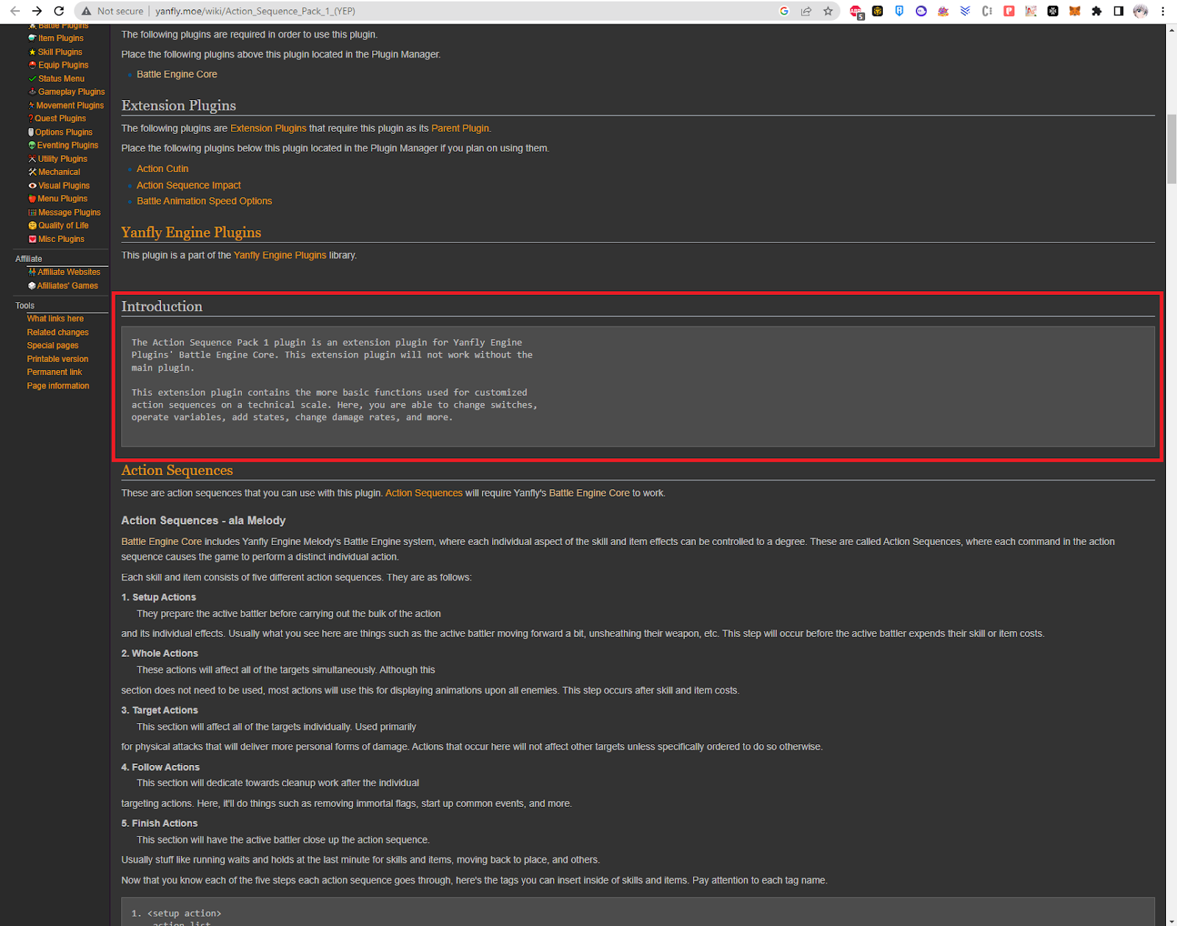Click the heart icon beside Misc Plugins

[32, 239]
